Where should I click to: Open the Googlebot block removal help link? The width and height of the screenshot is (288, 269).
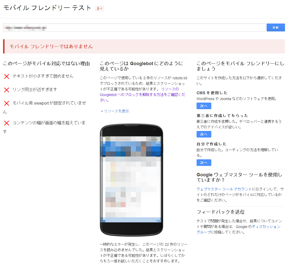[x=142, y=94]
